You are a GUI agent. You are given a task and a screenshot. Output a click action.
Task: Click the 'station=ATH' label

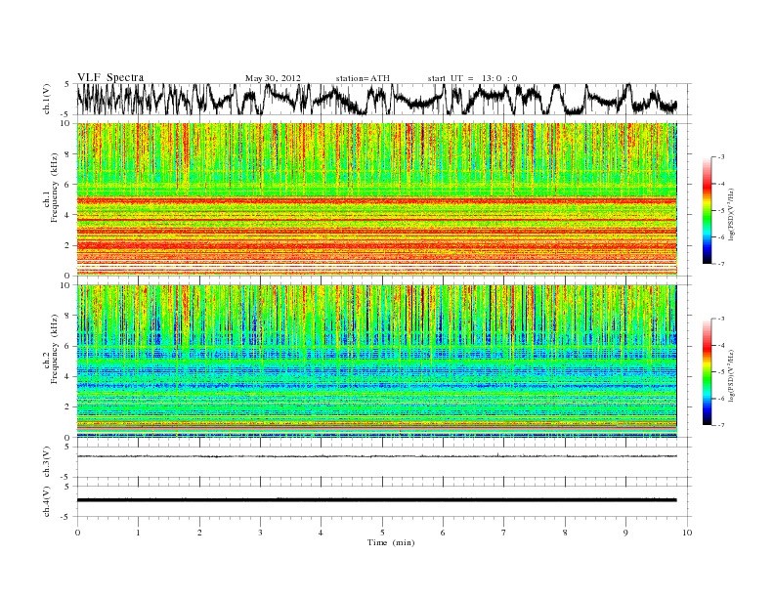363,78
